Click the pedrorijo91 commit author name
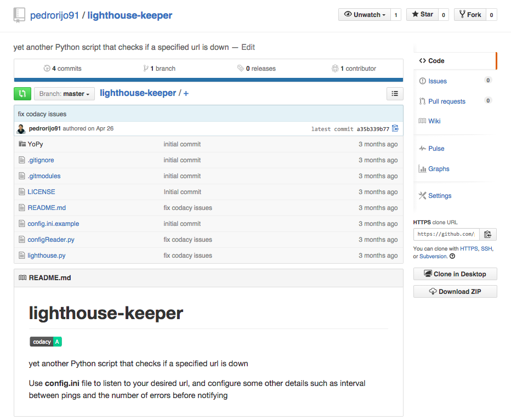This screenshot has height=420, width=511. click(x=44, y=128)
